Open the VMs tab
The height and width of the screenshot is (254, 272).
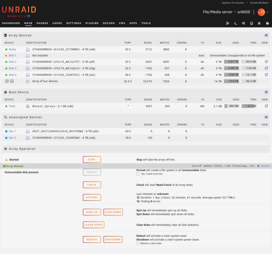coord(122,23)
